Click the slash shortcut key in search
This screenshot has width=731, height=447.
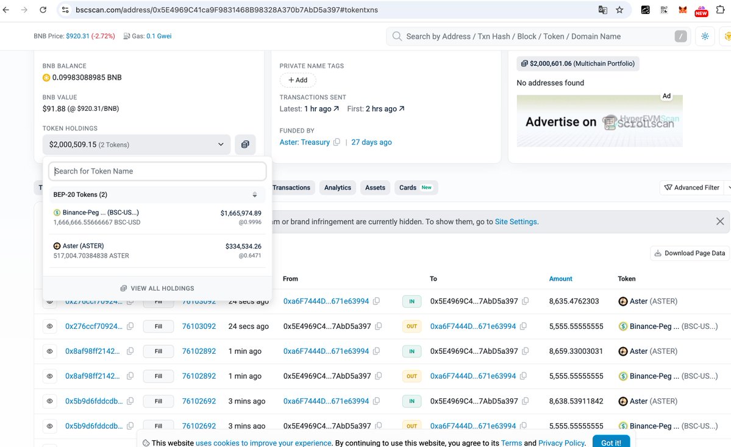point(680,37)
